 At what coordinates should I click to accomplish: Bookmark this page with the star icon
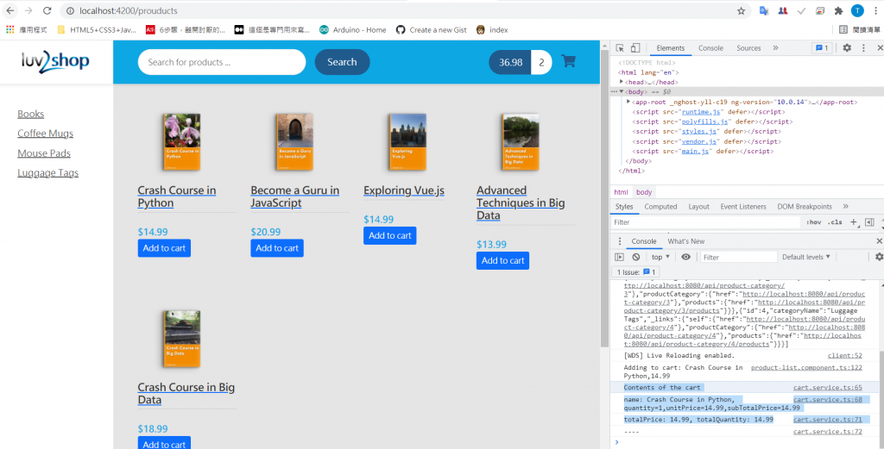point(741,10)
